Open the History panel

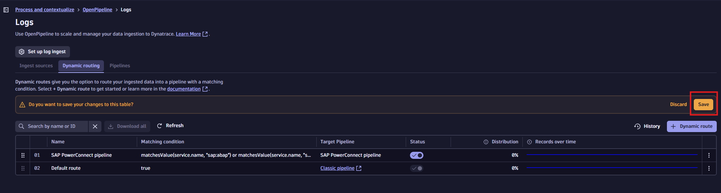tap(647, 126)
